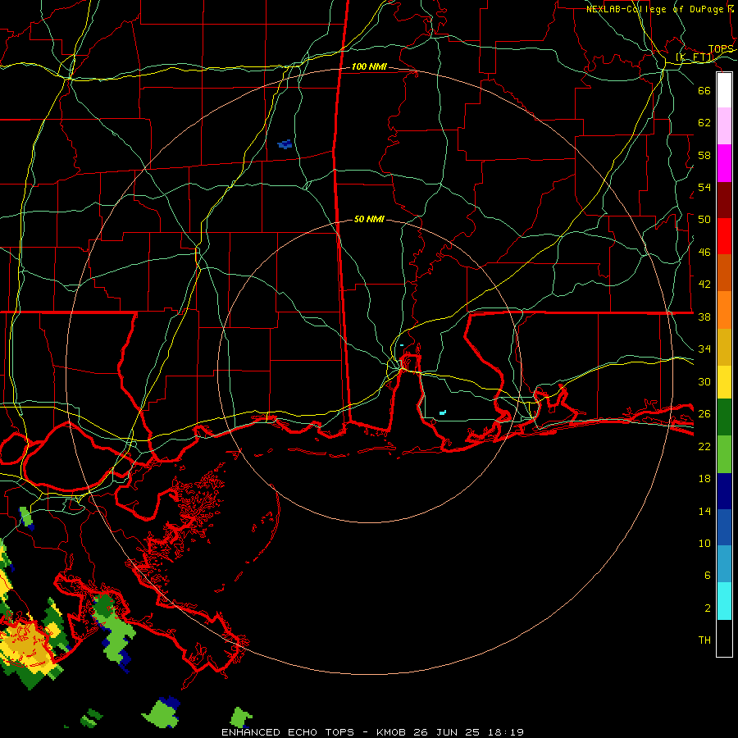Click the legend value 54
This screenshot has height=738, width=738.
[x=704, y=187]
